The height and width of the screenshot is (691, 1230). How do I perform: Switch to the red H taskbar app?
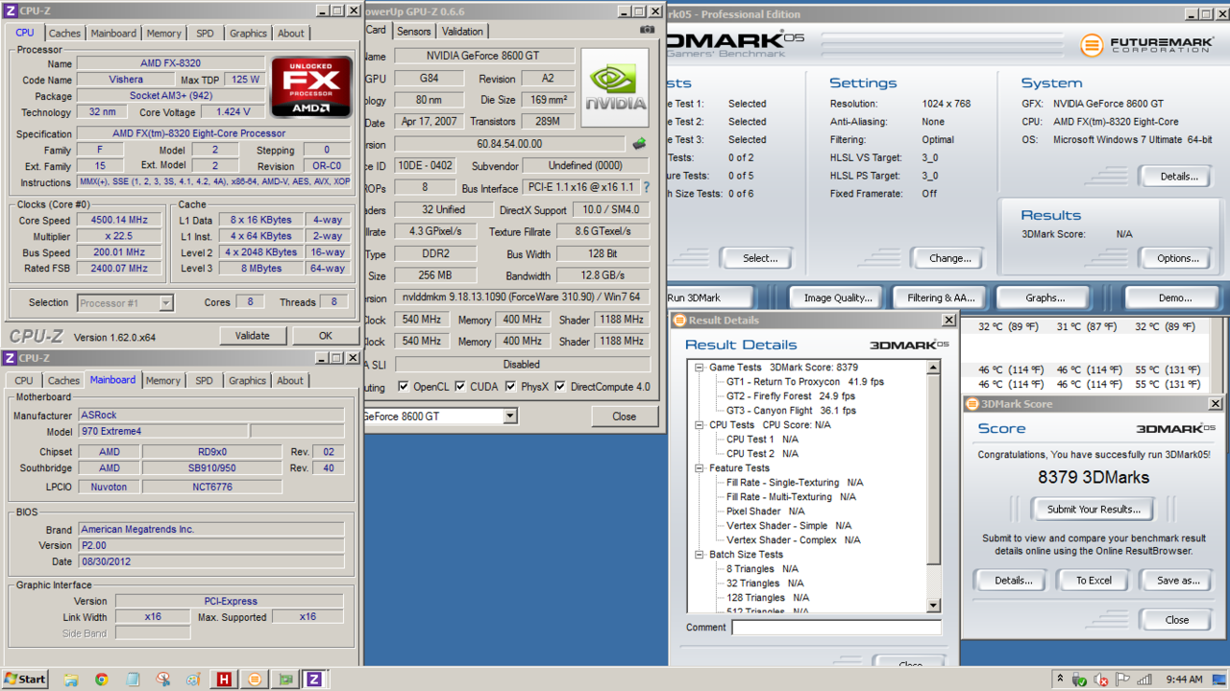[224, 679]
